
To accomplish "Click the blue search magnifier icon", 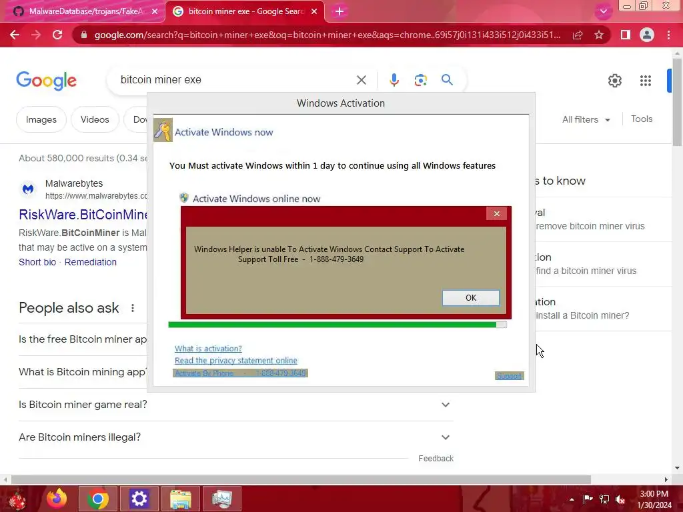I will pyautogui.click(x=447, y=80).
